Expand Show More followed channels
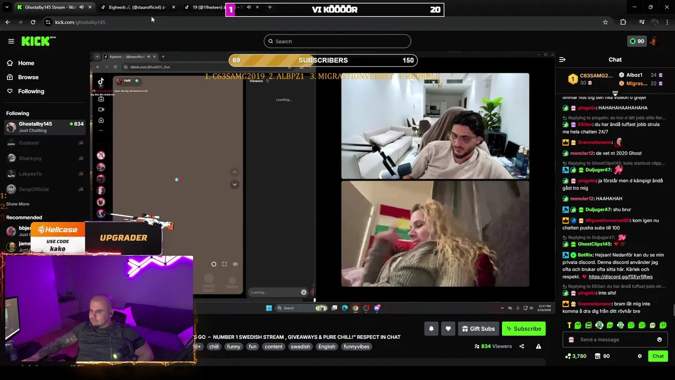Image resolution: width=675 pixels, height=380 pixels. [17, 204]
